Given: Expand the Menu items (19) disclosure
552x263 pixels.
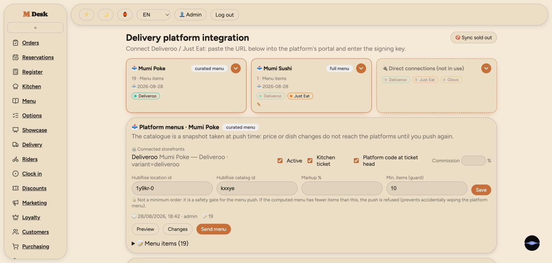Looking at the screenshot, I should 160,243.
